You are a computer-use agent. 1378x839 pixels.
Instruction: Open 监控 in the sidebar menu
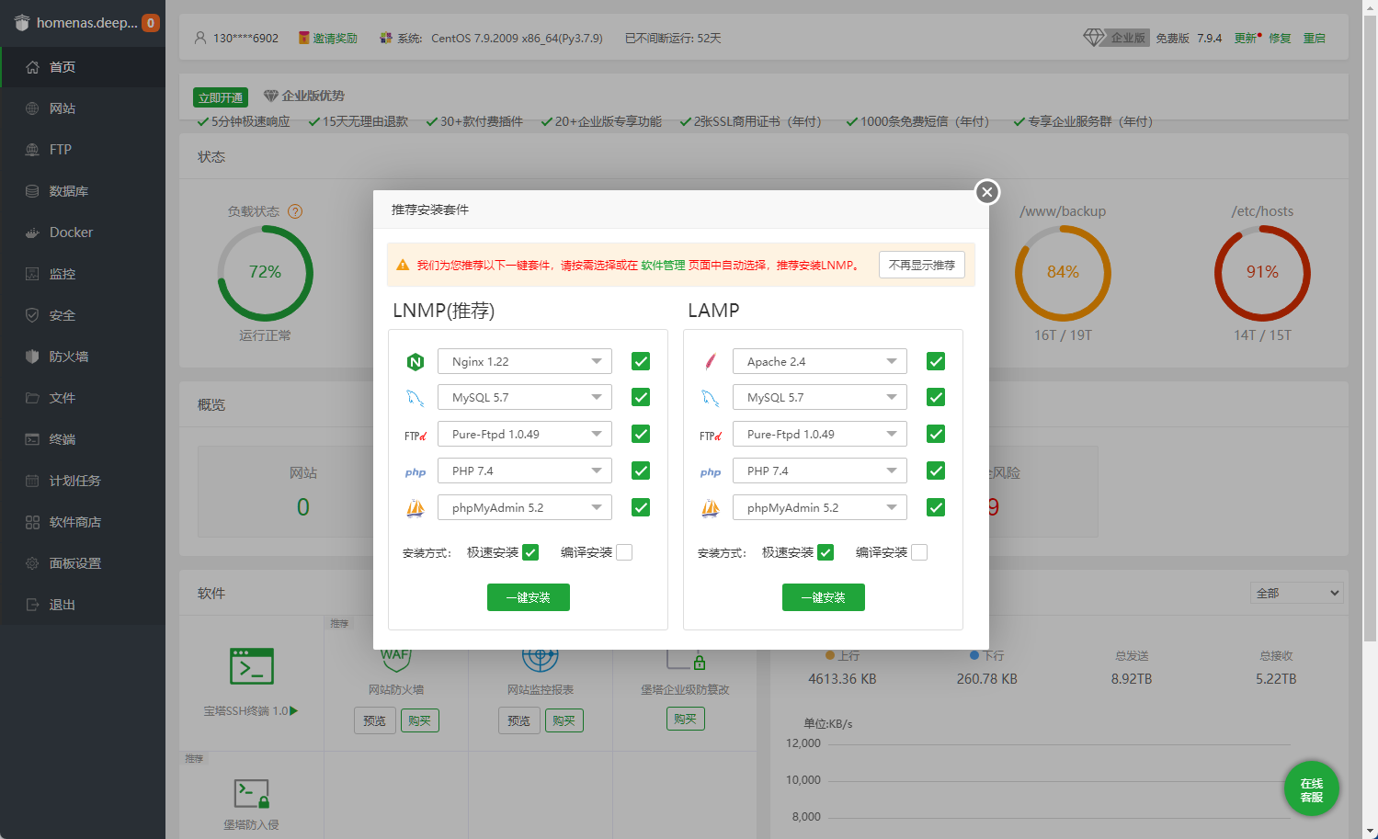[x=83, y=274]
